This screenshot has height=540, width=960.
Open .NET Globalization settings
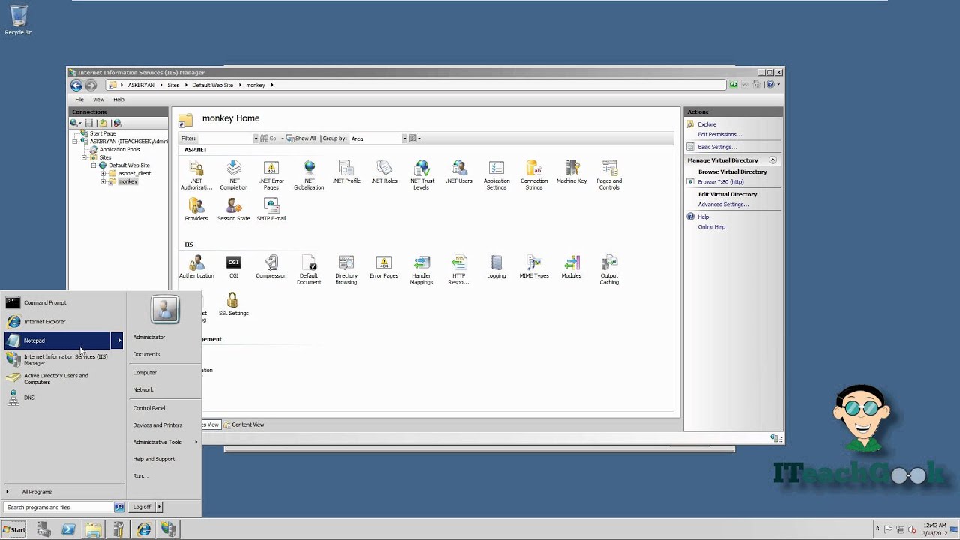309,175
